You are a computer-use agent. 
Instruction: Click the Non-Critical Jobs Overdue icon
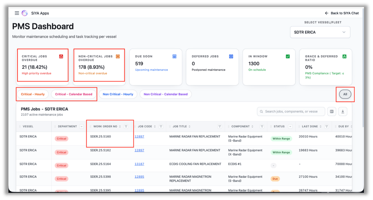click(118, 56)
